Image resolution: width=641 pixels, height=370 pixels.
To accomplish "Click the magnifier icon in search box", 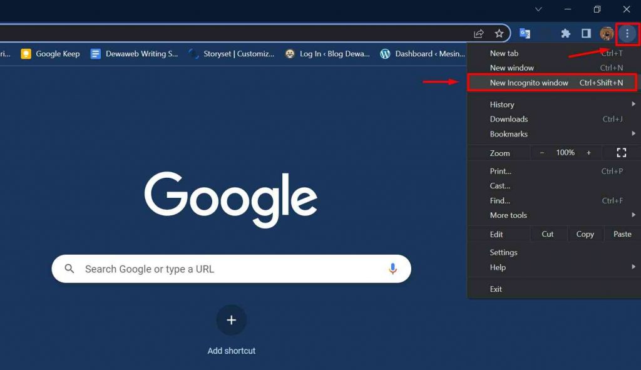I will point(69,269).
